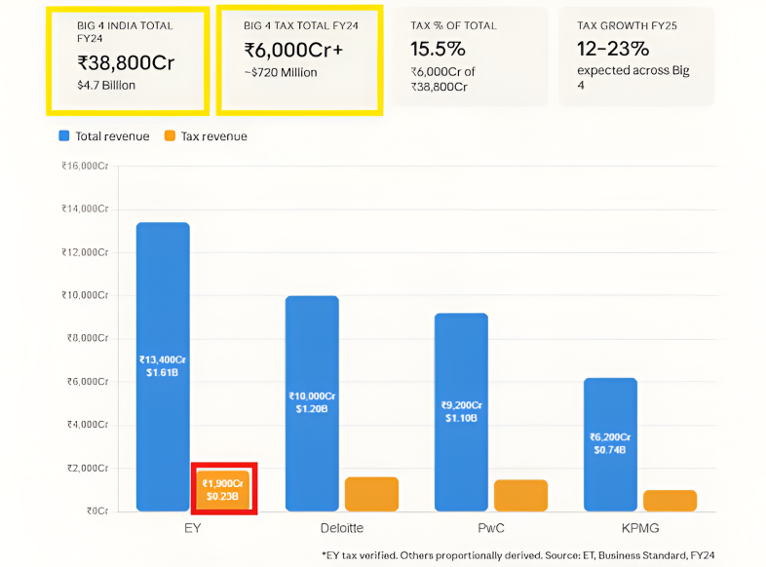Click the KPMG x-axis label
This screenshot has height=567, width=766.
pyautogui.click(x=640, y=527)
